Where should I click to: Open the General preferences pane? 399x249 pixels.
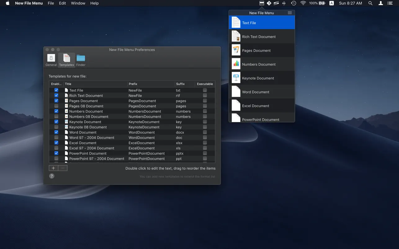[x=51, y=60]
